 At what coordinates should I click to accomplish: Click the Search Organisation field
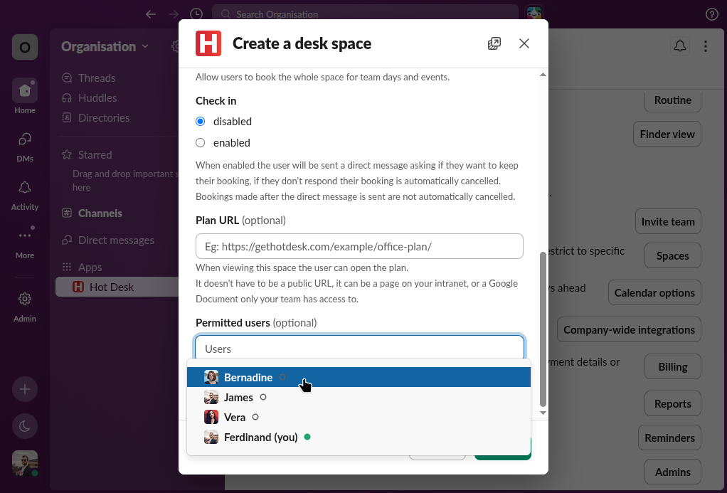[x=365, y=14]
